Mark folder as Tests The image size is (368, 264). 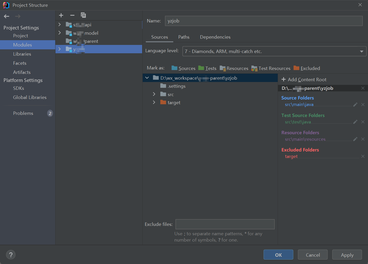[207, 68]
